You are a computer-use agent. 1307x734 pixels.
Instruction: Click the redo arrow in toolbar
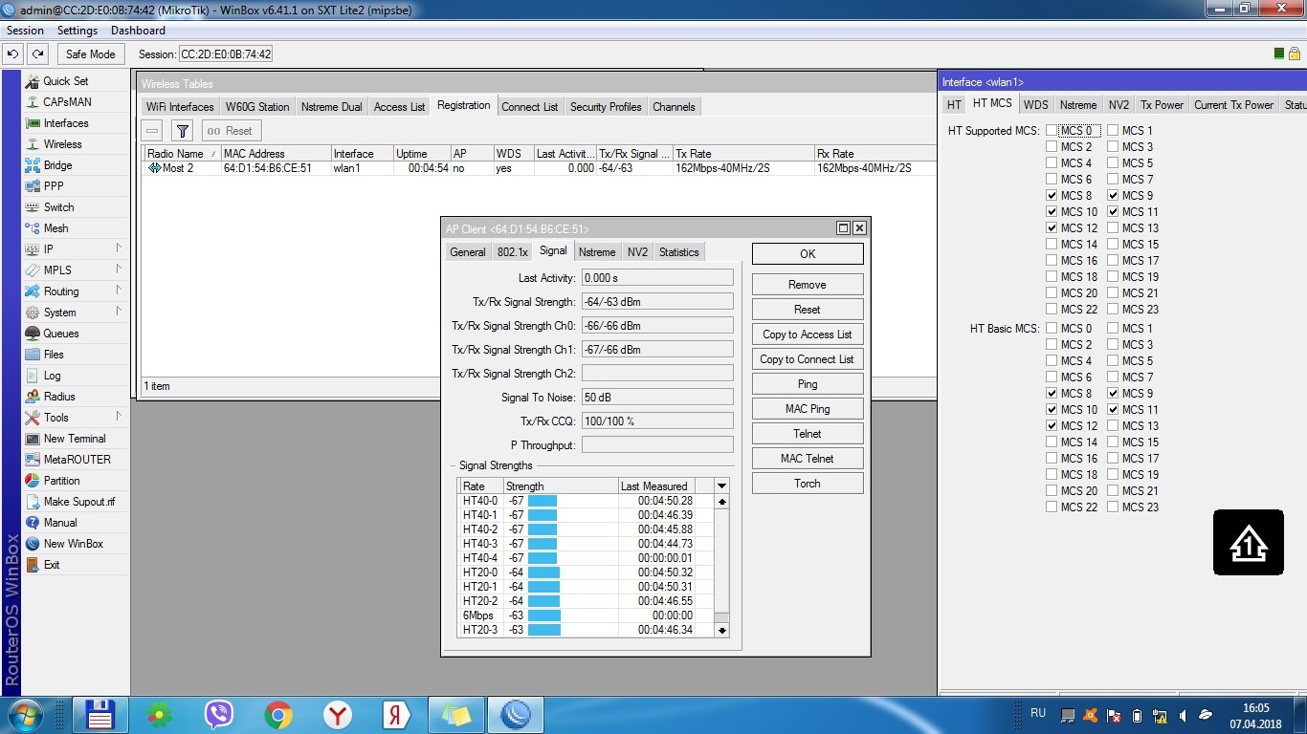tap(37, 54)
